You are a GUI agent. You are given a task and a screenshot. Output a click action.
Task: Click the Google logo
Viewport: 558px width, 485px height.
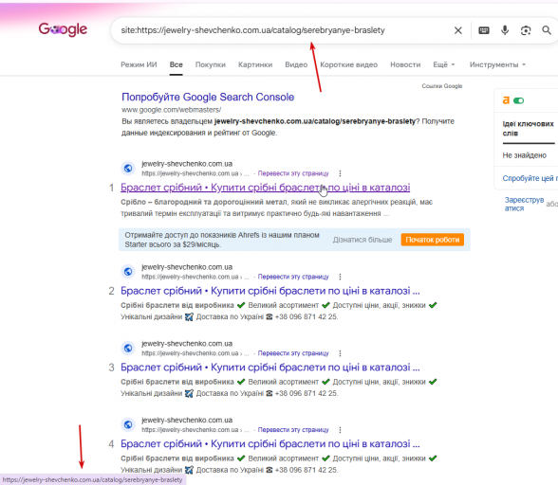63,29
